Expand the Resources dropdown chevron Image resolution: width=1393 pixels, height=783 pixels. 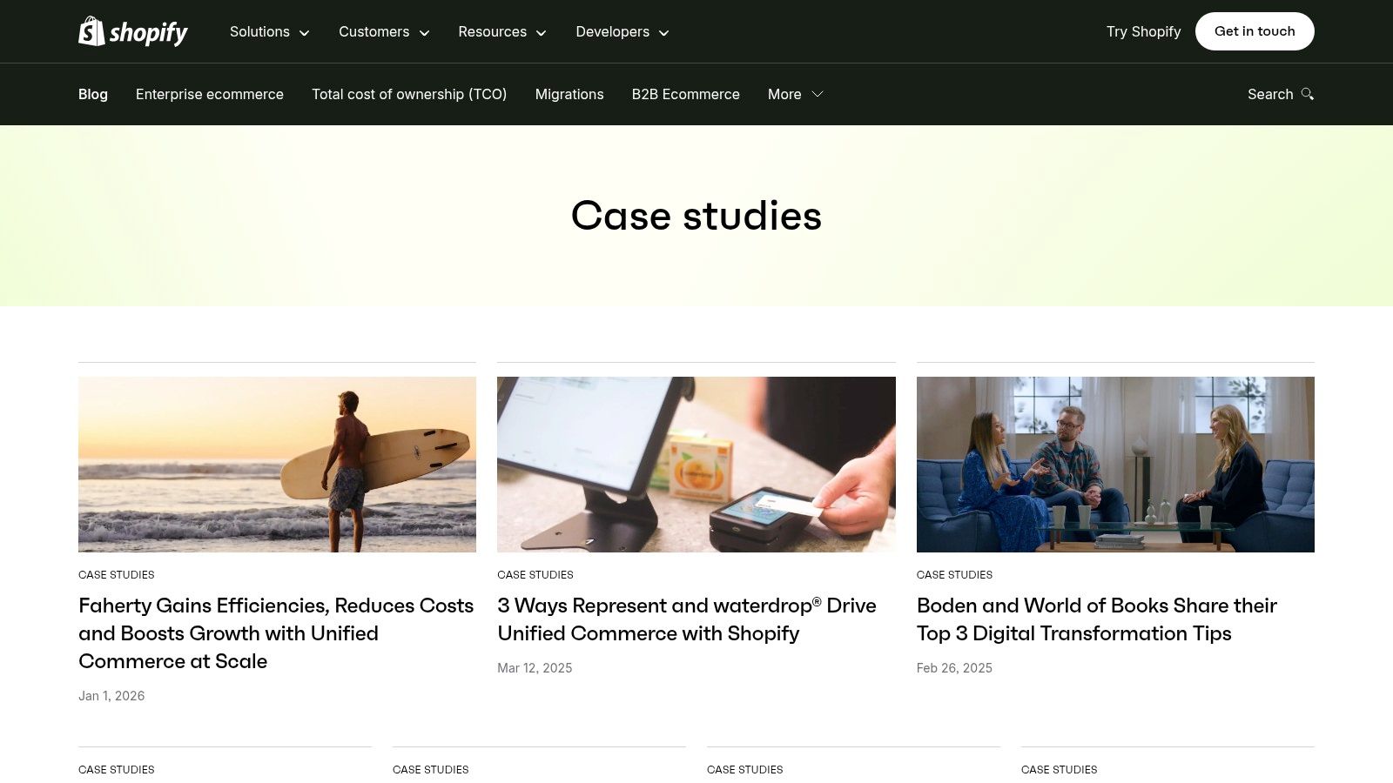(x=541, y=33)
